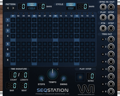Click the PATTERN number display
Screen dimensions: 120x96
(x=22, y=6)
